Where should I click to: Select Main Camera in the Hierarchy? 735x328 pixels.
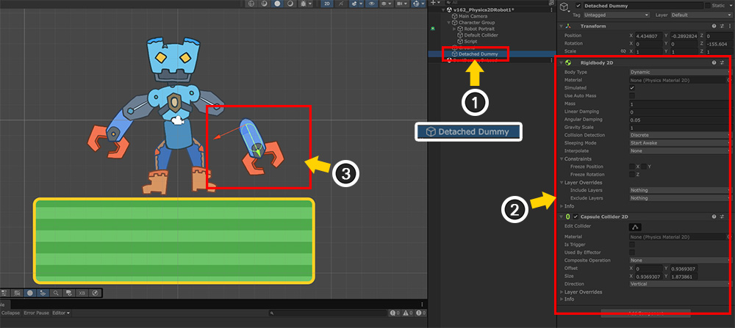[473, 17]
